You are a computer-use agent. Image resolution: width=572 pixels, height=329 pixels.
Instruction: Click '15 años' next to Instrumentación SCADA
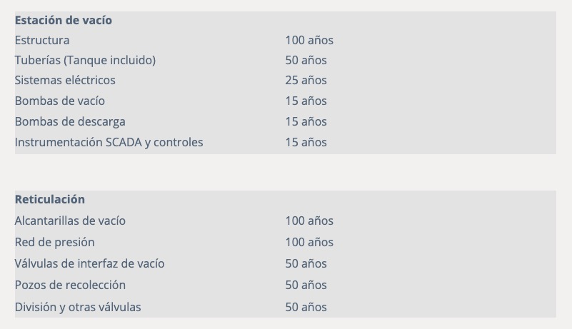pos(306,142)
